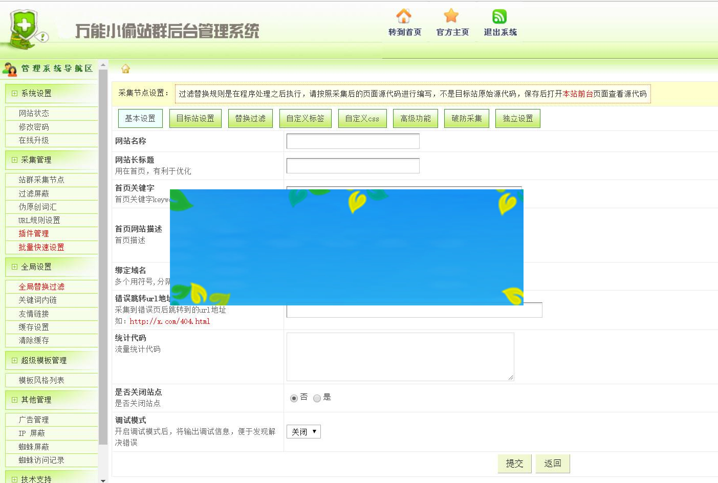Viewport: 718px width, 483px height.
Task: Open the 调试模式 dropdown showing 关闭
Action: (303, 431)
